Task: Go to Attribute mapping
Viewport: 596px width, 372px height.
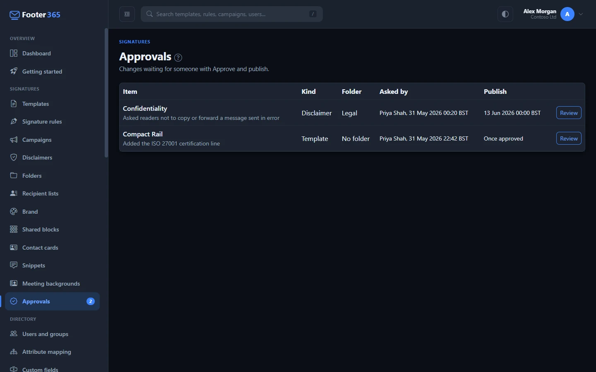Action: point(52,352)
